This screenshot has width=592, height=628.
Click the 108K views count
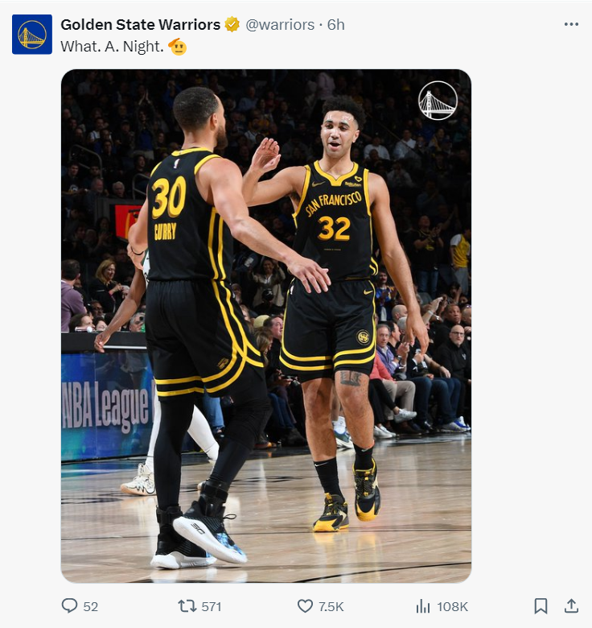pos(452,607)
